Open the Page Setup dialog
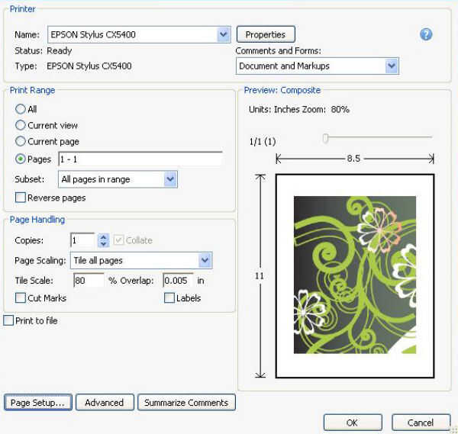This screenshot has width=458, height=434. point(38,403)
